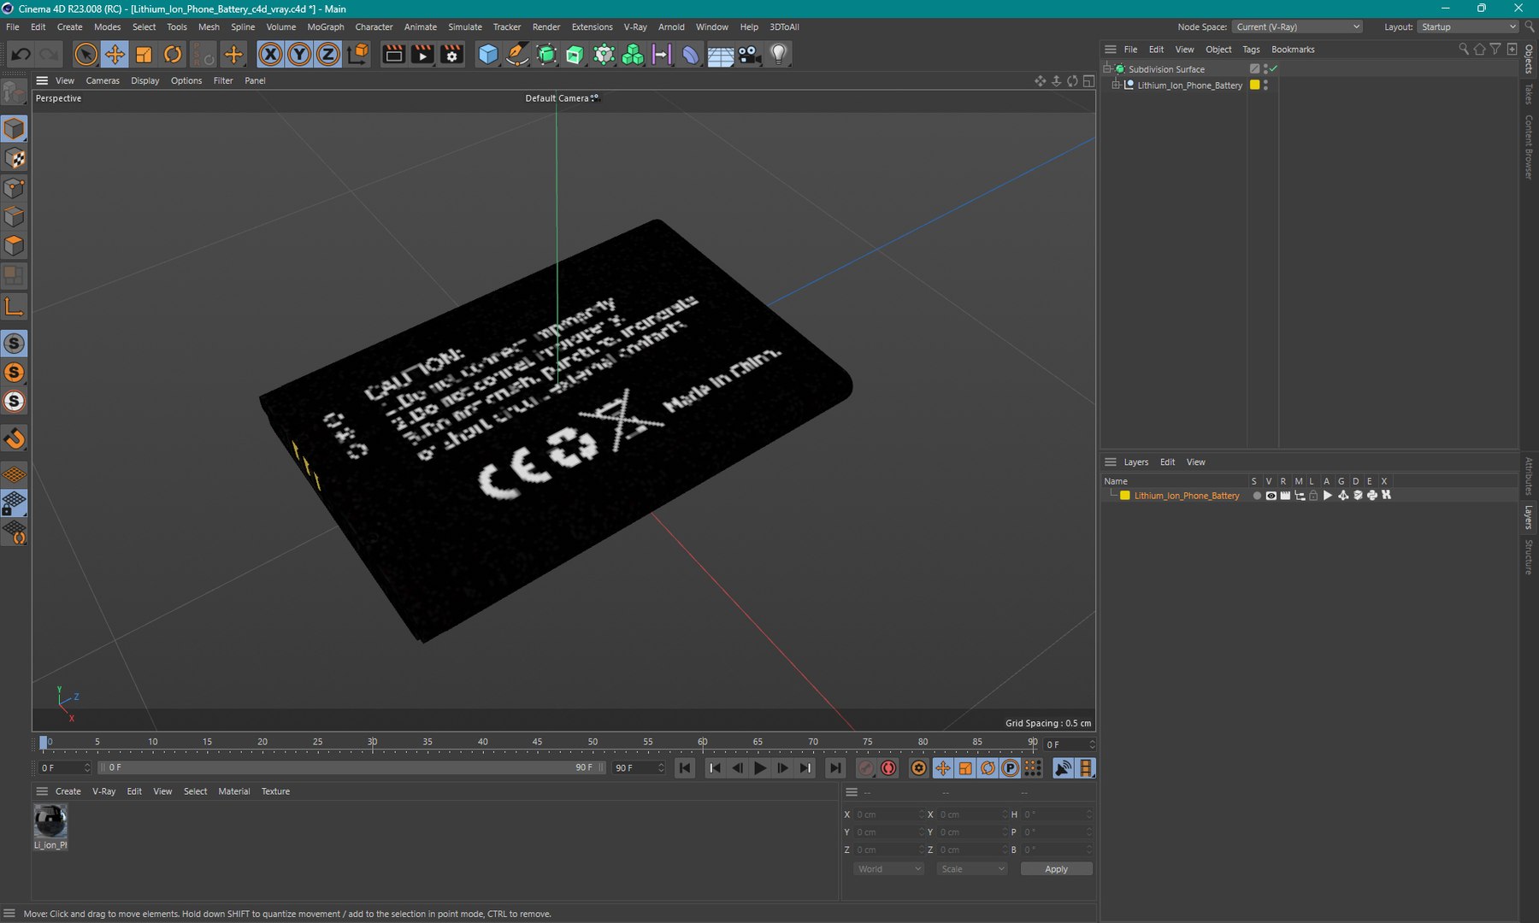Go to the end of the timeline
The image size is (1539, 923).
[835, 768]
